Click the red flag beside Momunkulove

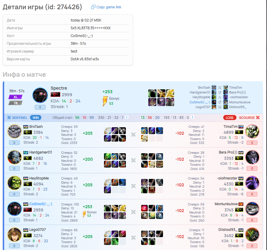click(241, 204)
